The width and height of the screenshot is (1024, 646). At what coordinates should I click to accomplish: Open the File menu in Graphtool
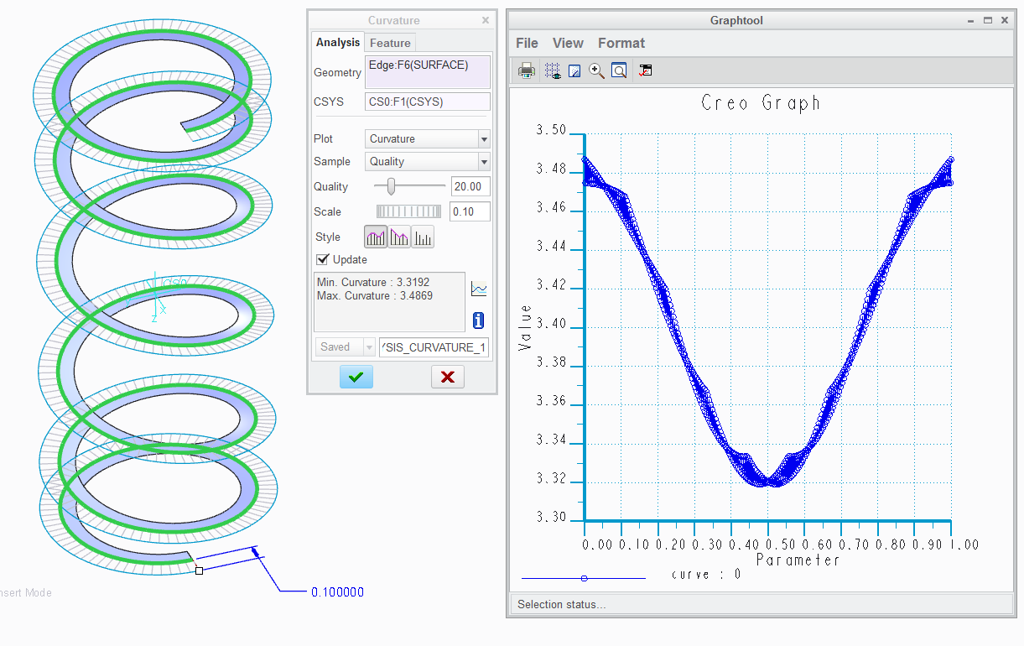pos(527,43)
